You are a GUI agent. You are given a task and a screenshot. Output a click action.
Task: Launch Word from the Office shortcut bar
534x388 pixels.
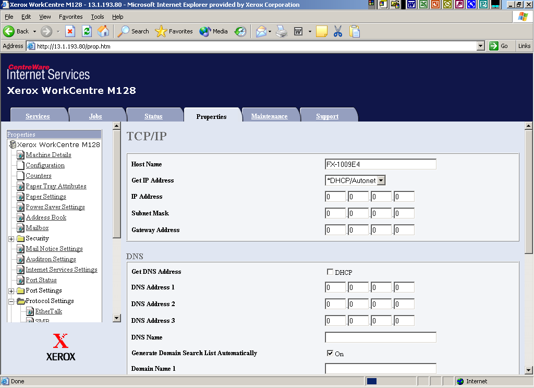(411, 4)
